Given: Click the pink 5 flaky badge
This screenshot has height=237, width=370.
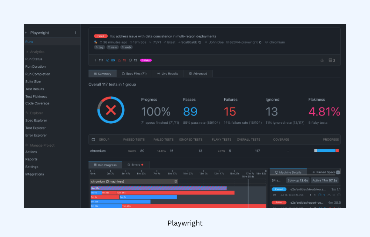Looking at the screenshot, I should [x=146, y=60].
